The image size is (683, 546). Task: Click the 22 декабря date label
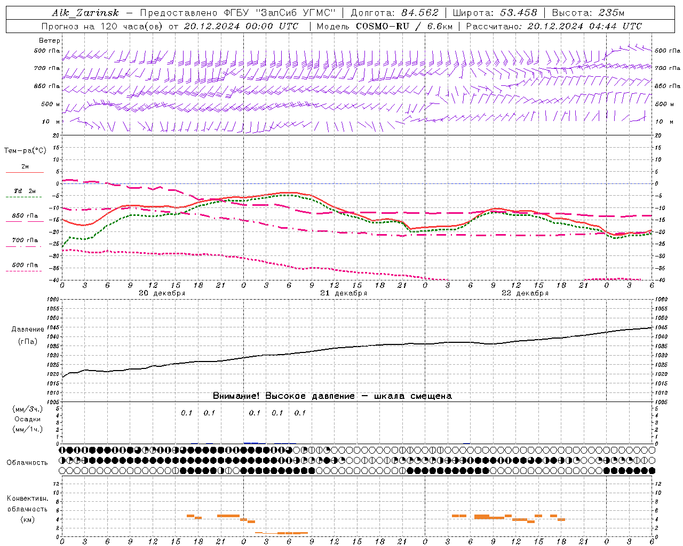(x=525, y=293)
